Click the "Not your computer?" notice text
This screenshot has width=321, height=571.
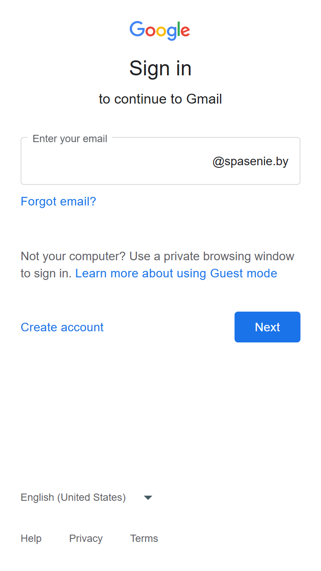click(73, 256)
